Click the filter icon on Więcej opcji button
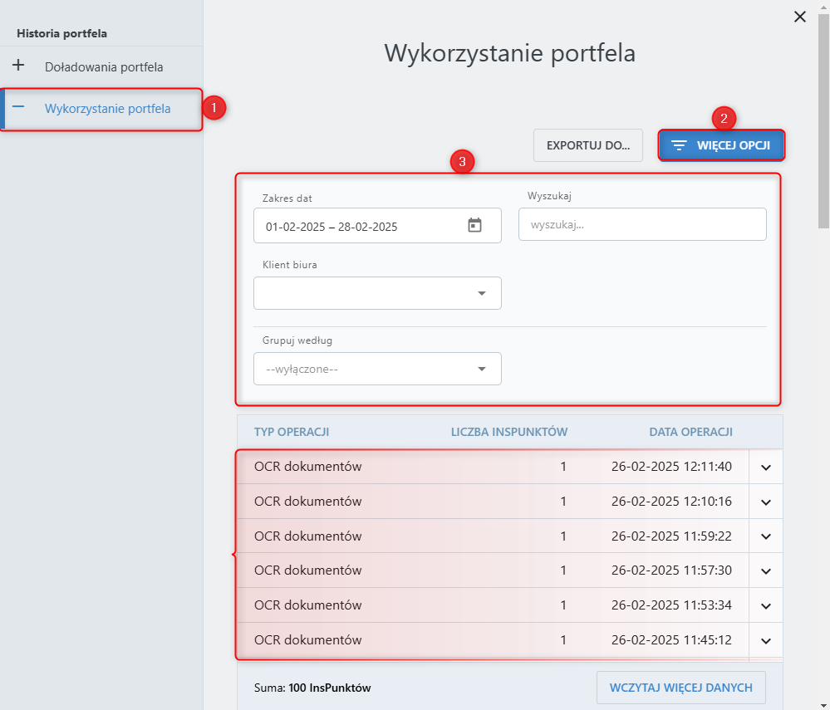 tap(679, 145)
